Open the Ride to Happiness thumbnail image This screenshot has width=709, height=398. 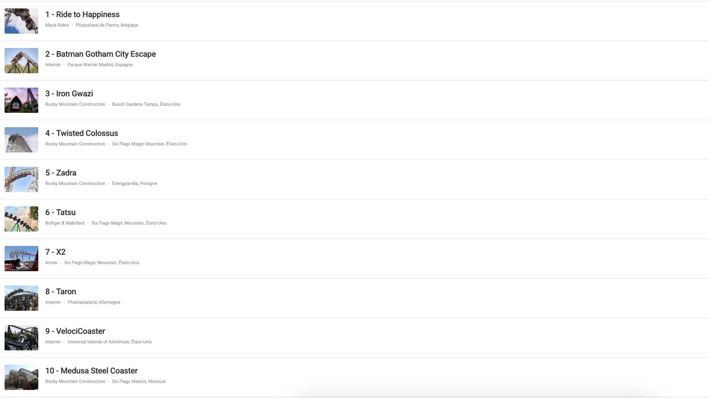(x=21, y=21)
